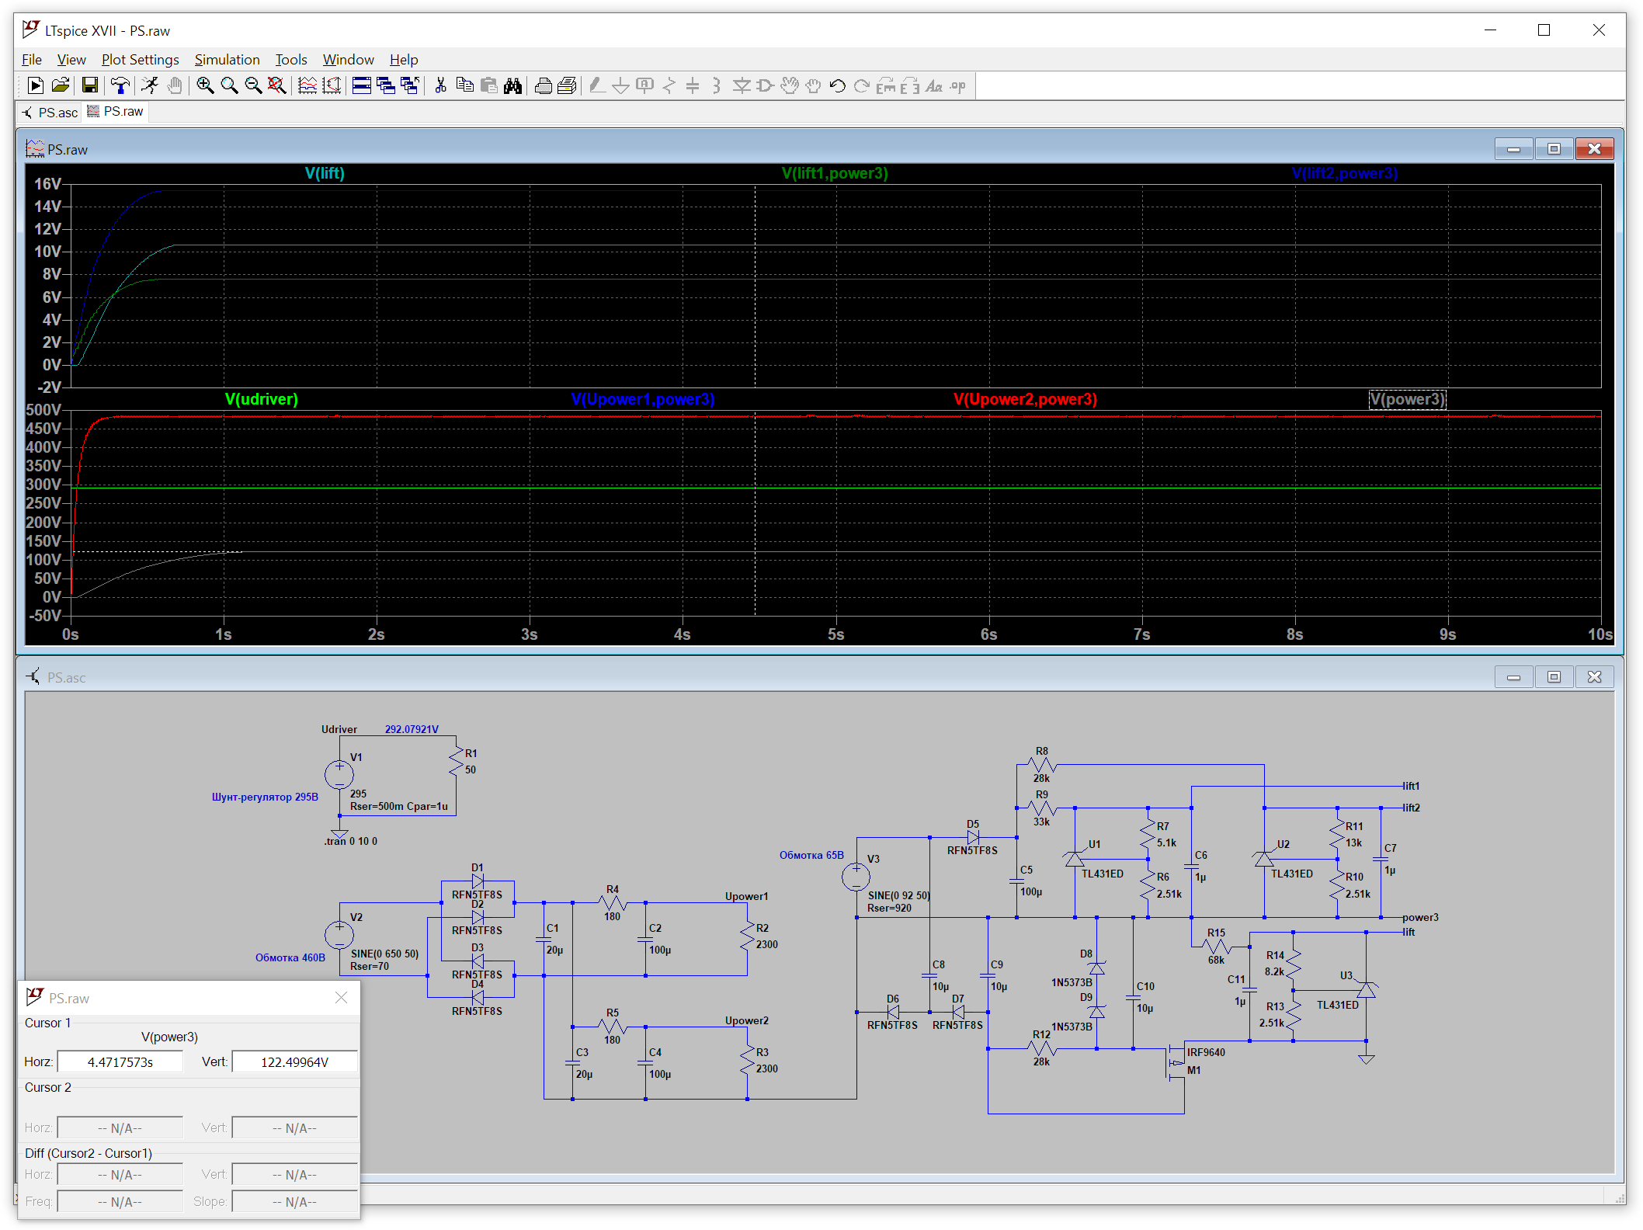Click the V(Upower2,power3) trace label
Viewport: 1643px width, 1230px height.
click(x=1025, y=399)
